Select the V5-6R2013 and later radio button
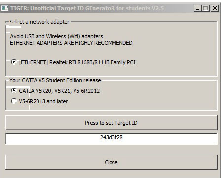This screenshot has width=224, height=178. [x=14, y=101]
